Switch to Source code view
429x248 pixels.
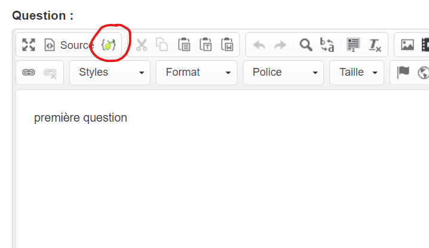69,45
